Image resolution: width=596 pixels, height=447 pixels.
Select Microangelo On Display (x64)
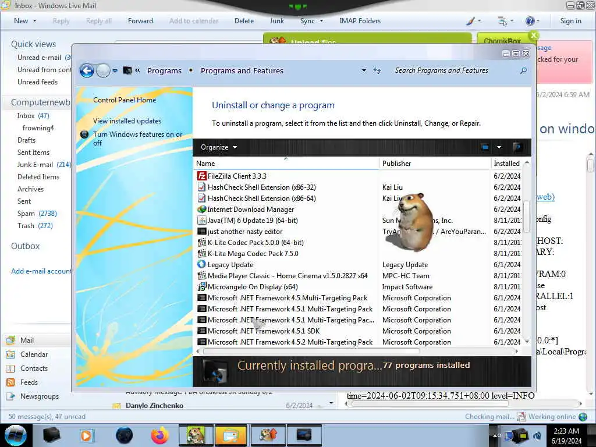(359, 287)
